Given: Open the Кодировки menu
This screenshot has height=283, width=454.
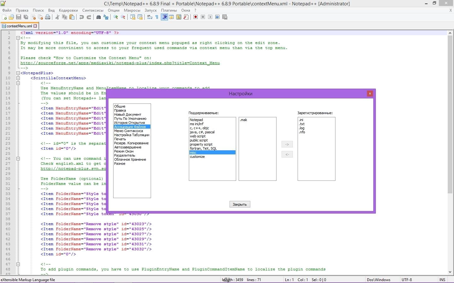Looking at the screenshot, I should pyautogui.click(x=68, y=10).
